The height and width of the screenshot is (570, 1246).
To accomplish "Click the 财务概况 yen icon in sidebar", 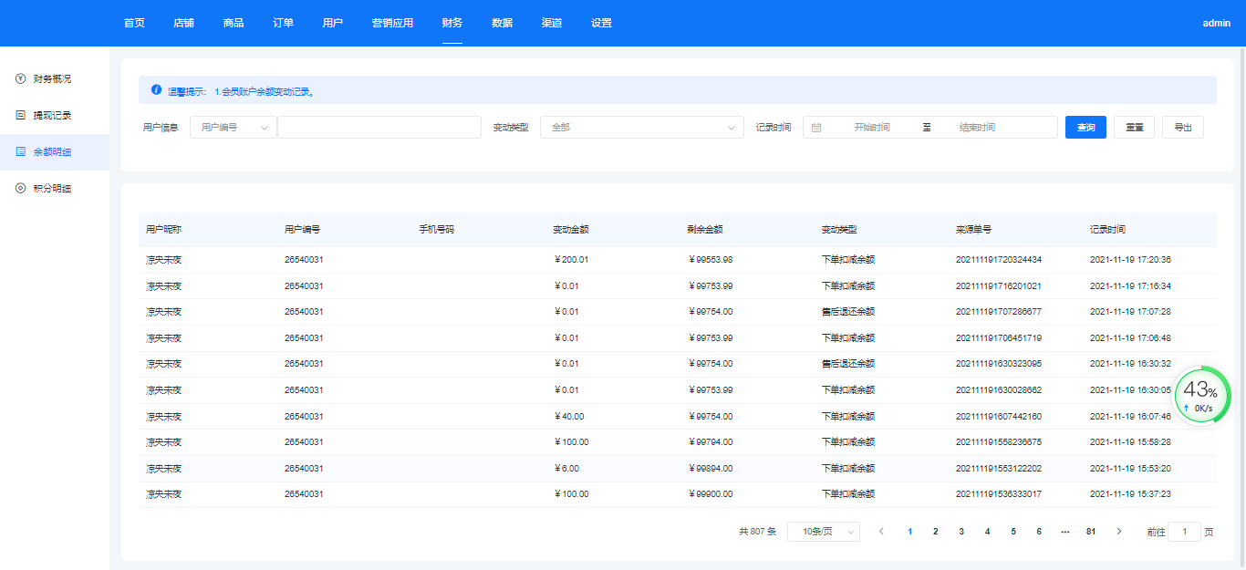I will click(x=20, y=79).
